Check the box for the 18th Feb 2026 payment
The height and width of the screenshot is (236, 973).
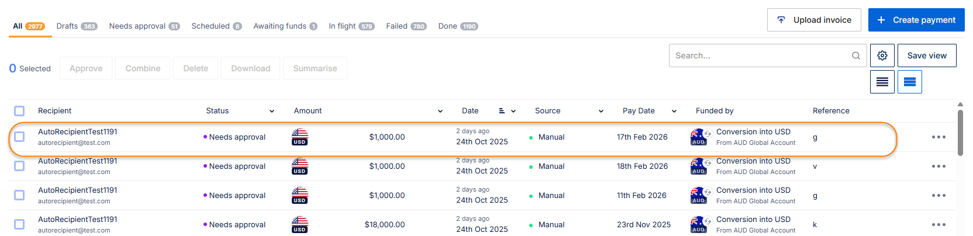pyautogui.click(x=19, y=166)
